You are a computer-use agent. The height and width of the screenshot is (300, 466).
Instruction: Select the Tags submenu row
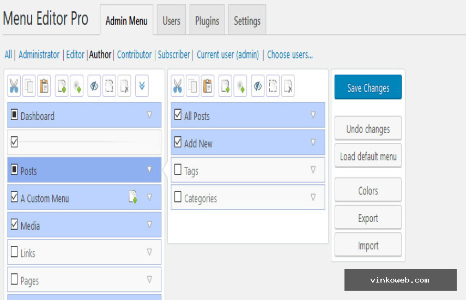click(248, 170)
